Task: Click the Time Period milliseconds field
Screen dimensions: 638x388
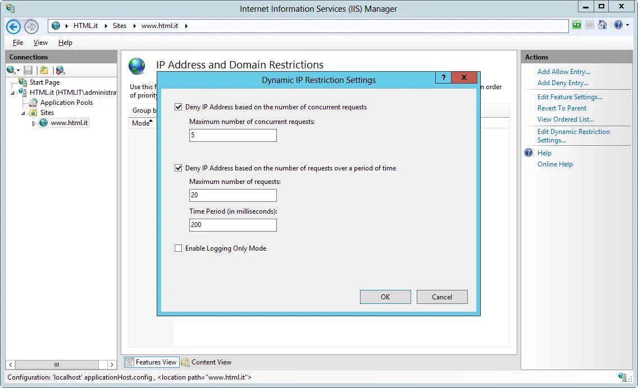Action: [233, 225]
